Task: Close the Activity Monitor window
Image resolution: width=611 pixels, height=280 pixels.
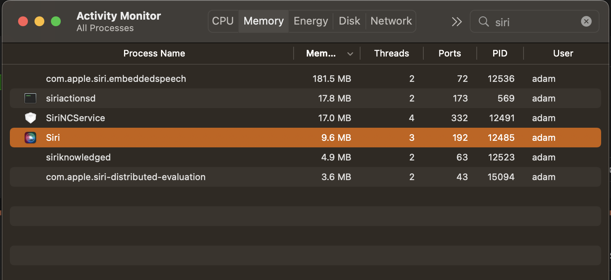Action: (23, 21)
